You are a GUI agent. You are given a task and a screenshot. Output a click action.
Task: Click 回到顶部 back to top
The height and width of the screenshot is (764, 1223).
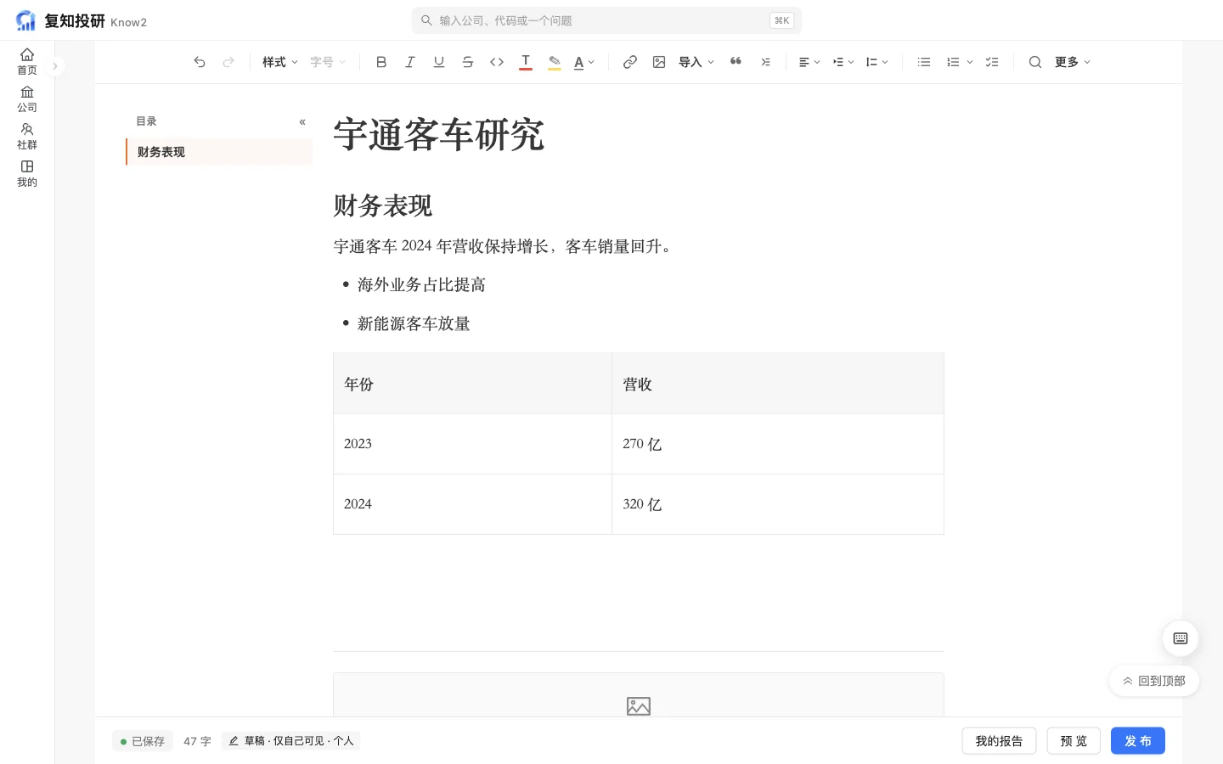(x=1154, y=681)
